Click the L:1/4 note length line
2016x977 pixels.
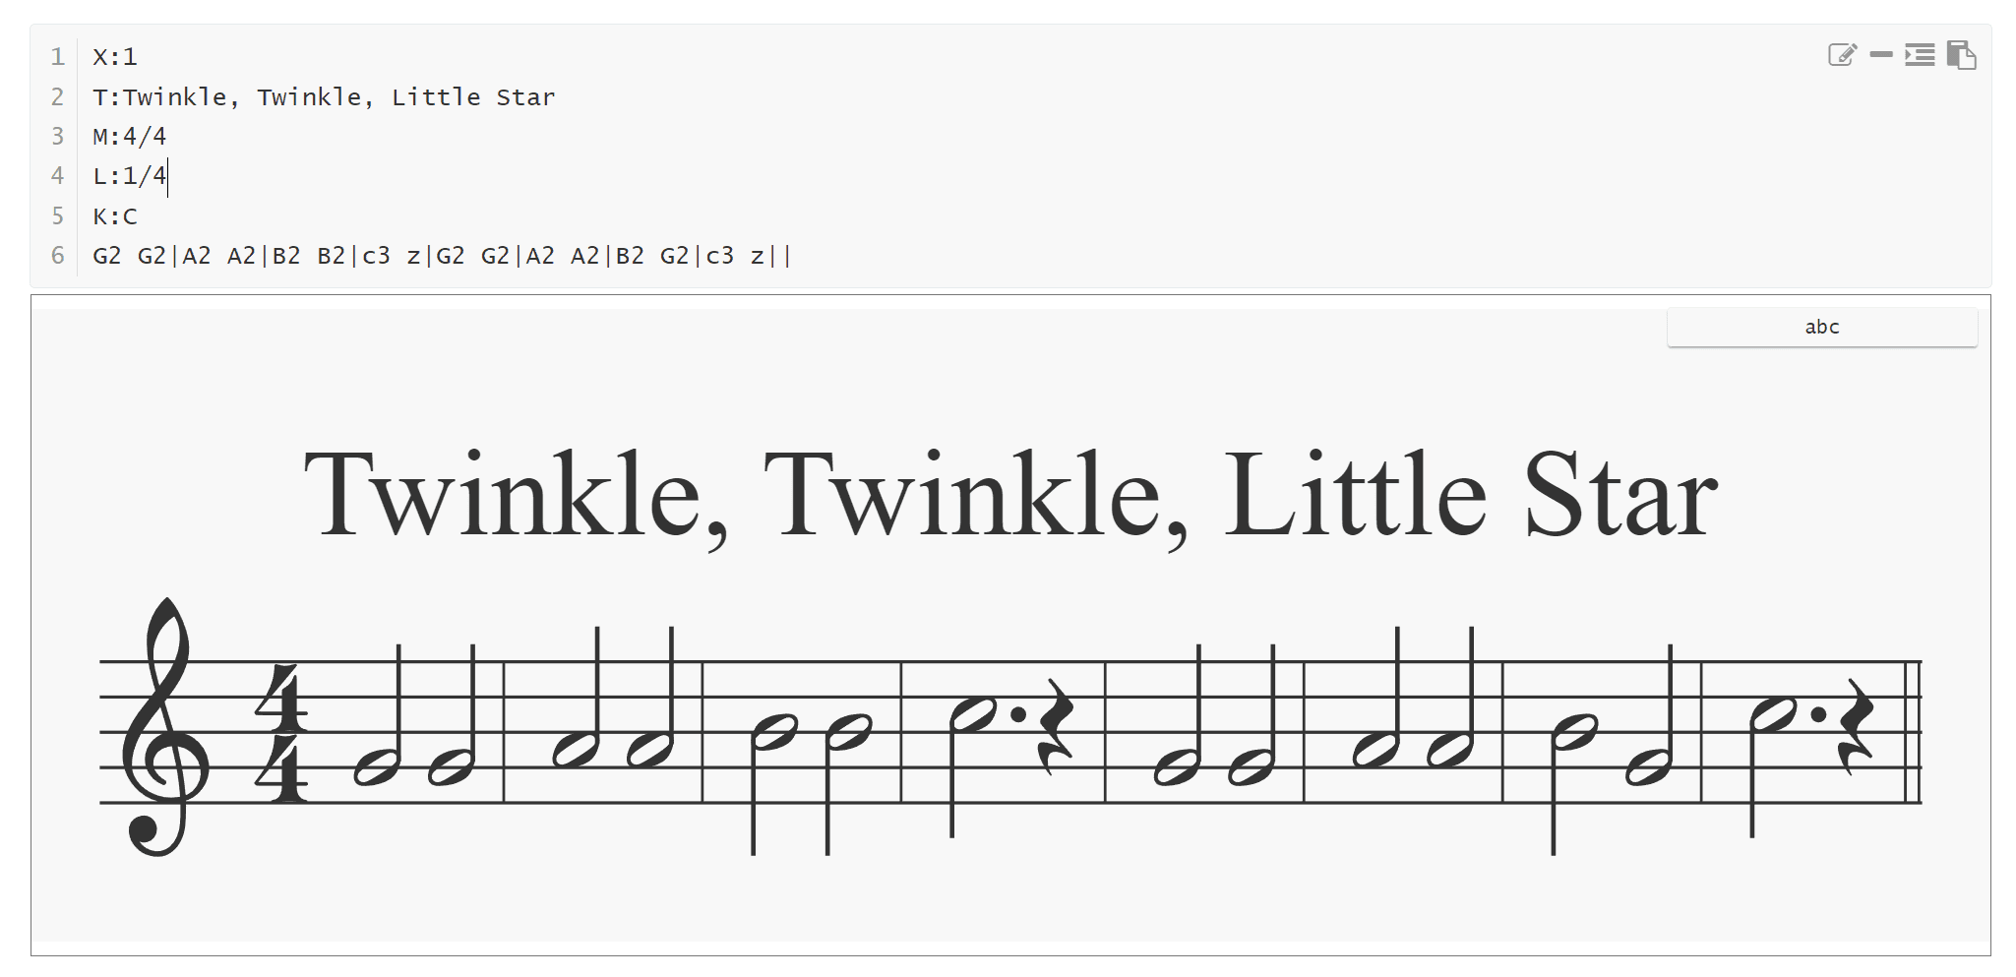tap(129, 176)
